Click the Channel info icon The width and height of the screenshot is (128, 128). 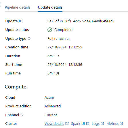(22, 115)
